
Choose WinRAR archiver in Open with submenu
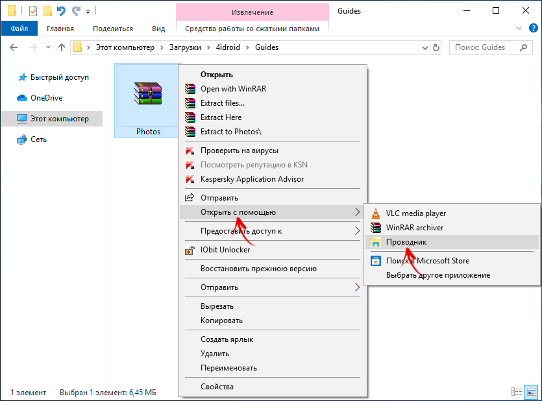415,228
